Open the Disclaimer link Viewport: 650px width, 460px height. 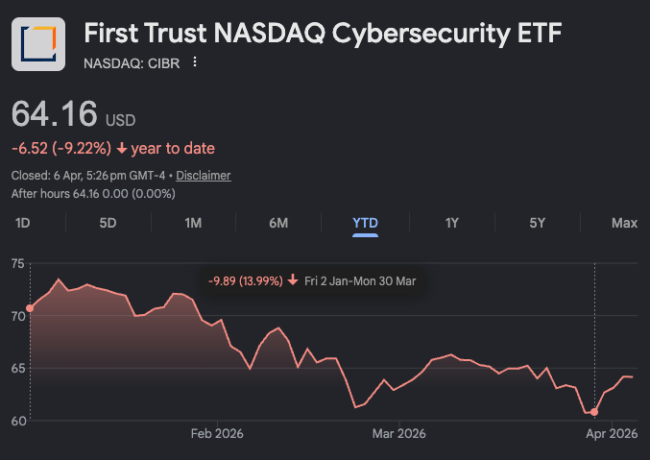(204, 176)
